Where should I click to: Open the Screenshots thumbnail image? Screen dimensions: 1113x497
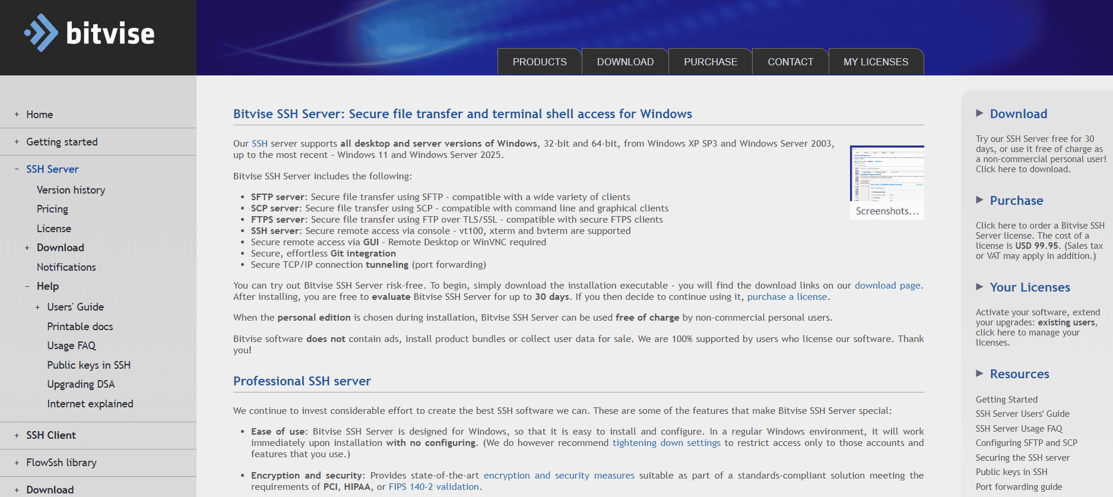click(x=887, y=173)
